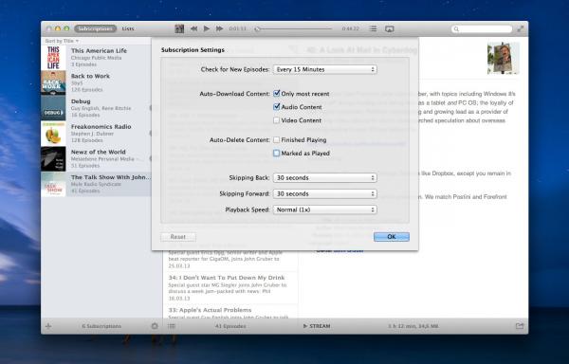Add a subscription with the plus icon
Viewport: 569px width, 364px height.
pos(48,326)
